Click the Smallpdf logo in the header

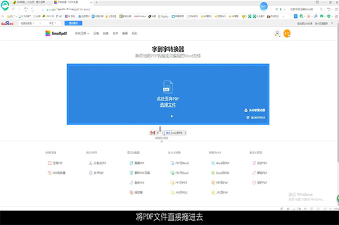[56, 33]
